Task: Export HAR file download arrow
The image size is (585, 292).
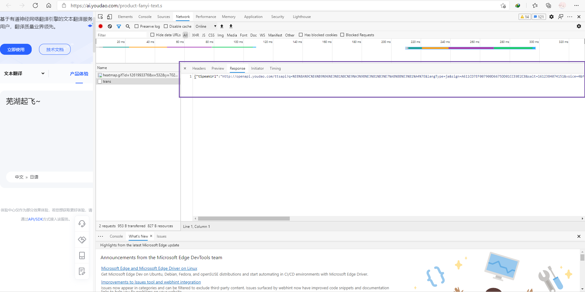Action: [x=231, y=26]
